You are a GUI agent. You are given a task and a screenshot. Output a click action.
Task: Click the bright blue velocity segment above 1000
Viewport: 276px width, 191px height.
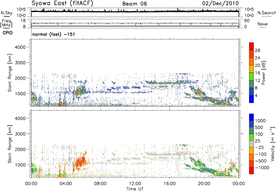[252, 117]
